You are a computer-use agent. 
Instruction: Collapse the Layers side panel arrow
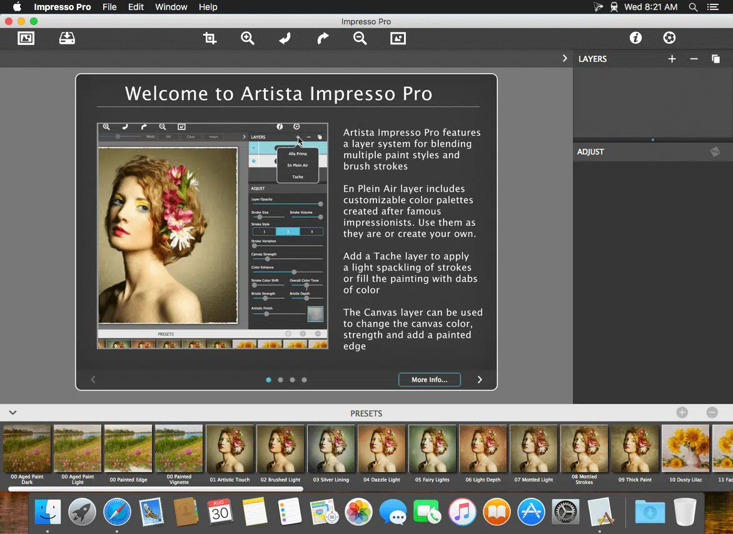pyautogui.click(x=565, y=58)
